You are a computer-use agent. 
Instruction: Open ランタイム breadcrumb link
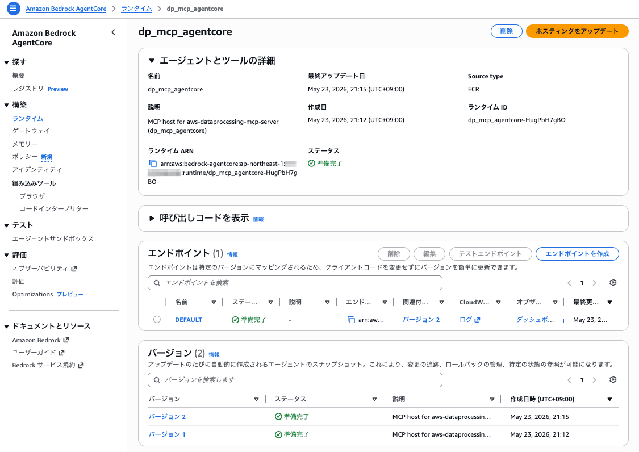coord(136,9)
